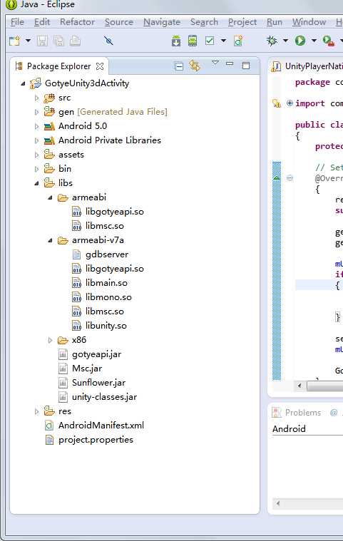This screenshot has height=541, width=343.
Task: Open the Lint check dropdown arrow
Action: (224, 41)
